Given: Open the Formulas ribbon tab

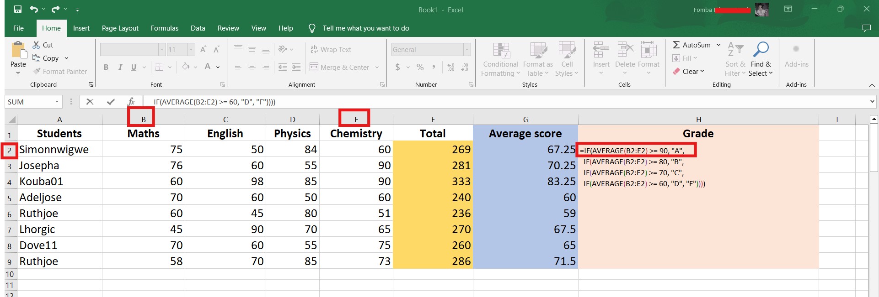Looking at the screenshot, I should coord(165,28).
